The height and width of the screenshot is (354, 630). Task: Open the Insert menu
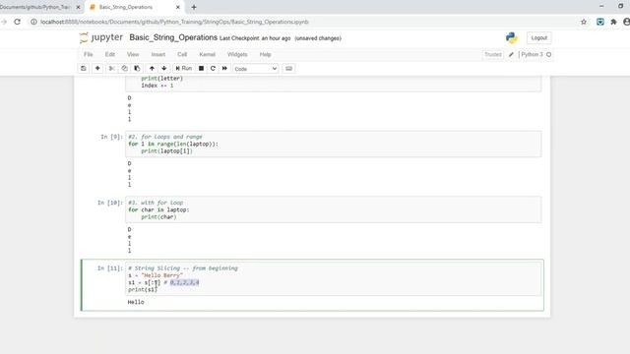point(158,55)
